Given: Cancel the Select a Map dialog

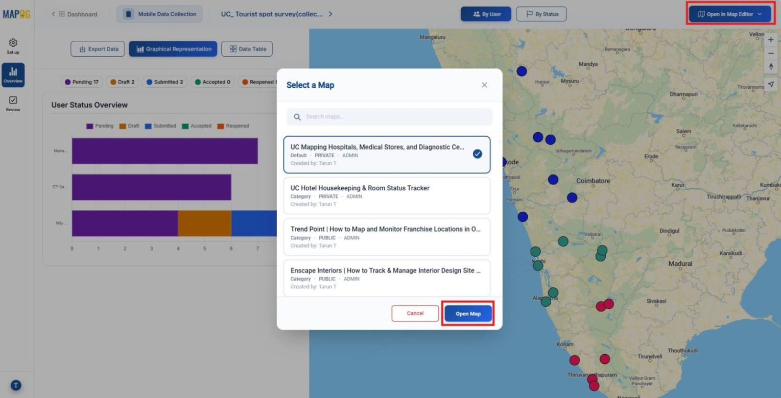Looking at the screenshot, I should pos(415,313).
